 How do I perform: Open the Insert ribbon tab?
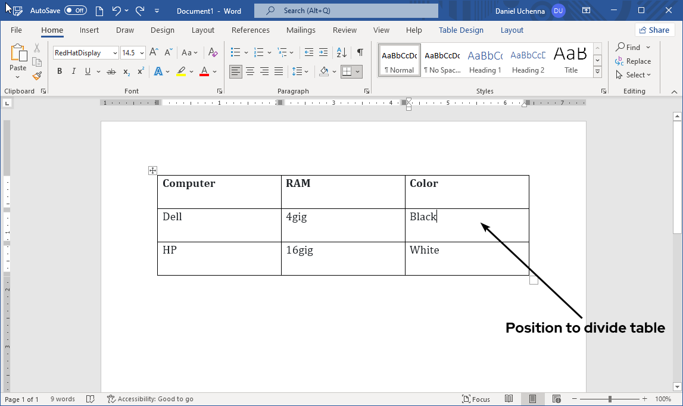[89, 30]
